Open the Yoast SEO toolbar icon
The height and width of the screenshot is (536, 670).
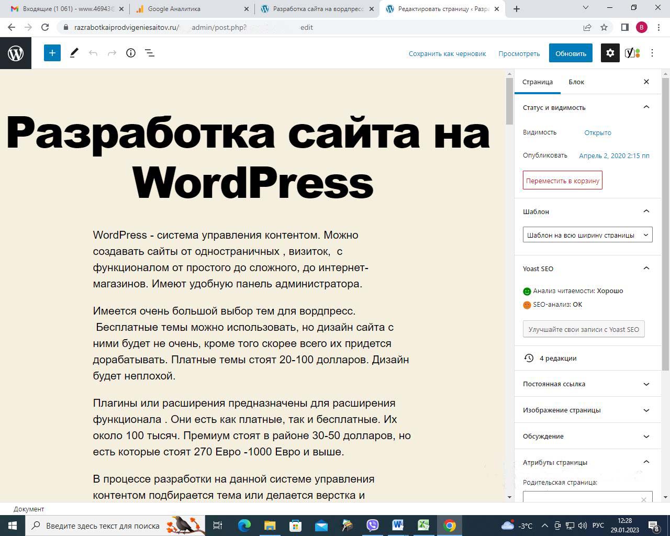[x=632, y=53]
